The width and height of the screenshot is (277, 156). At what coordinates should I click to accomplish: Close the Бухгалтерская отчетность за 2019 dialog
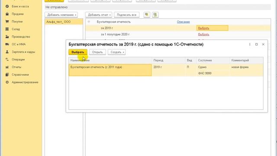[263, 44]
